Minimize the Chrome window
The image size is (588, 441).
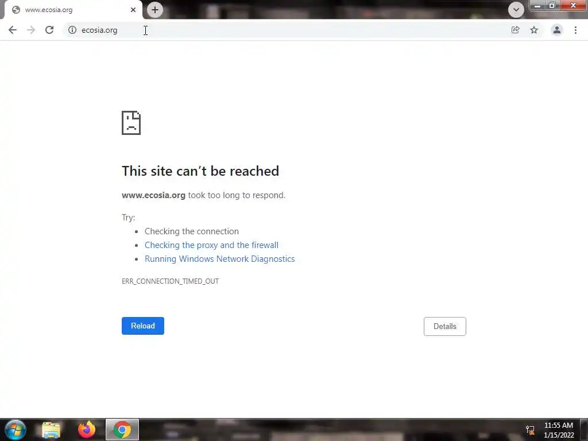537,6
